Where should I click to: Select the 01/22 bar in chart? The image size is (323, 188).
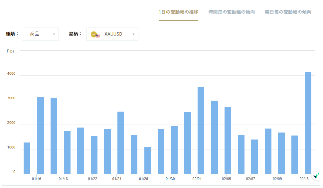point(94,155)
